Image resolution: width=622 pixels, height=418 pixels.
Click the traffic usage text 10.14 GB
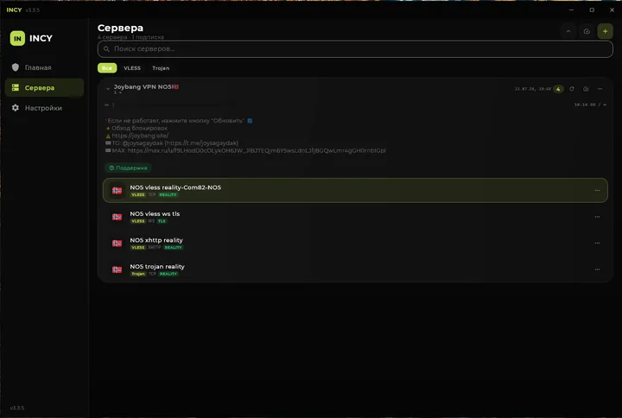point(585,104)
